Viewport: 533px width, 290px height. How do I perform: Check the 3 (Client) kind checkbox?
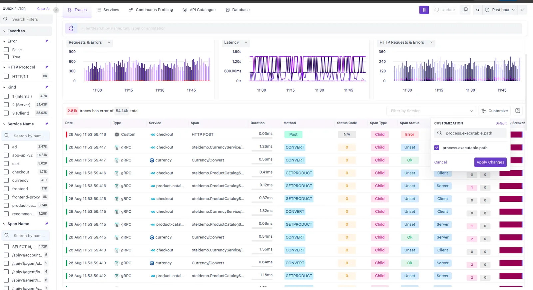[x=6, y=113]
